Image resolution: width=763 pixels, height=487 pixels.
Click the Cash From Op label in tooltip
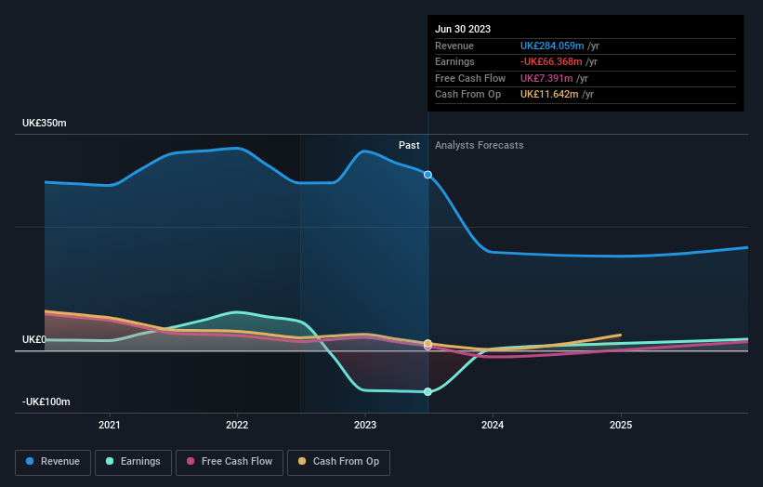pyautogui.click(x=467, y=95)
